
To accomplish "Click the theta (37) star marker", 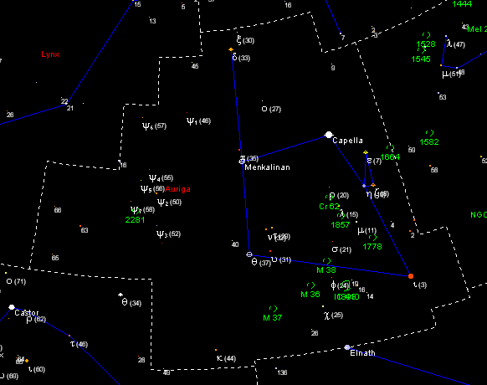I will point(249,254).
